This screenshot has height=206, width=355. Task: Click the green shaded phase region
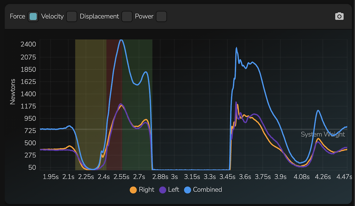click(x=137, y=105)
